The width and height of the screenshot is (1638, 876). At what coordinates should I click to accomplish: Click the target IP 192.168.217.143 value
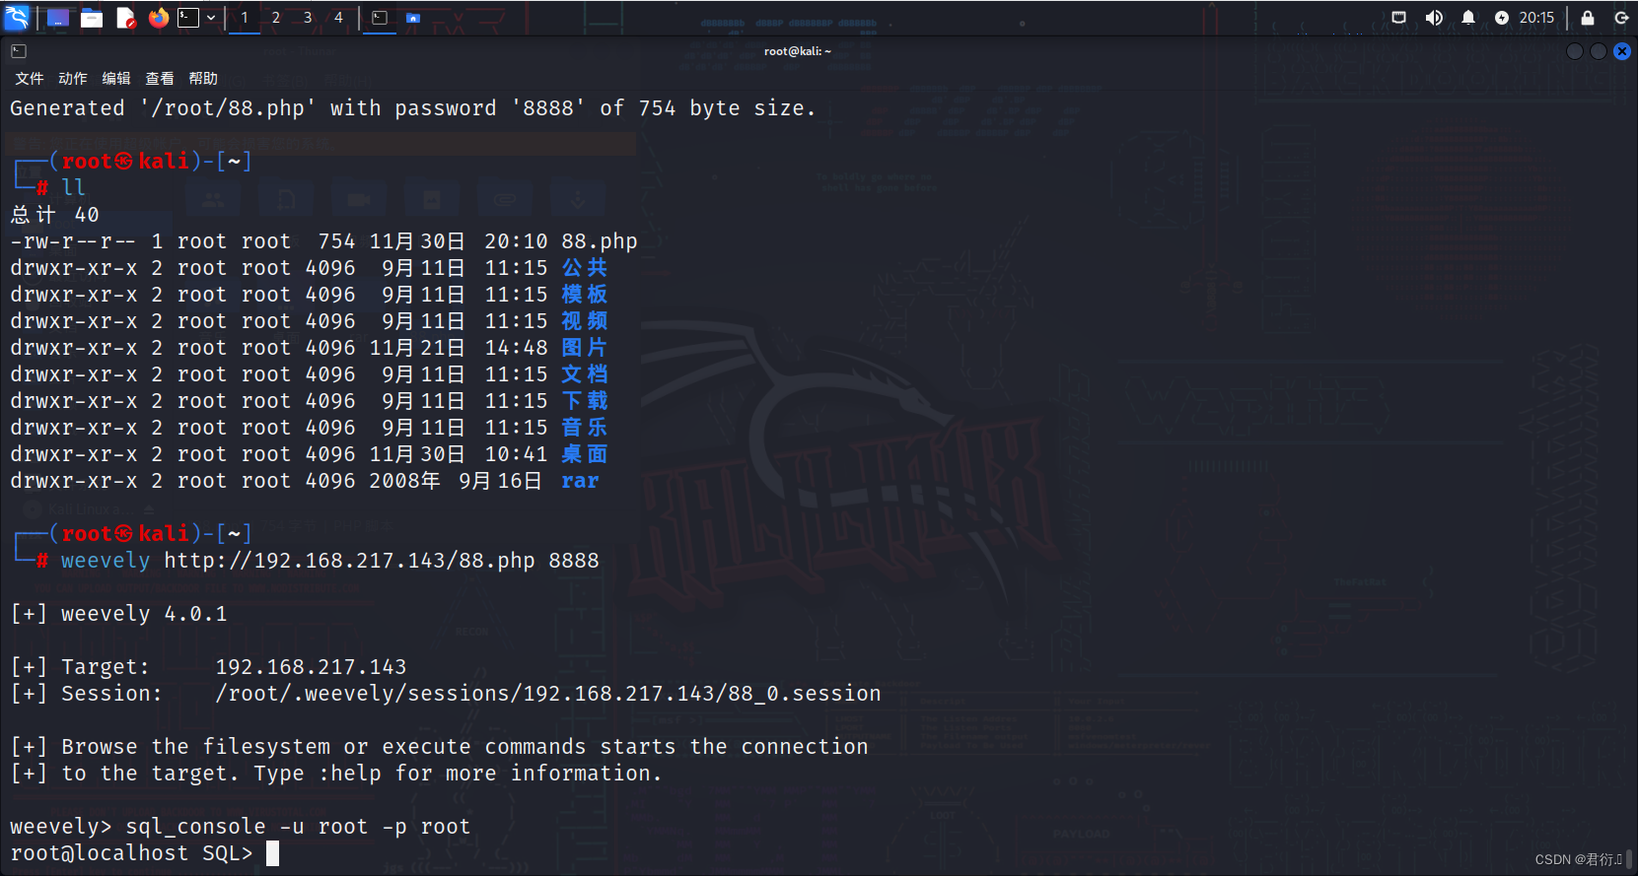coord(311,667)
